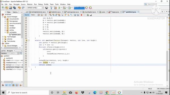Collapse the code fold at the partisi method
Screen dimensions: 170x95
[x=29, y=40]
